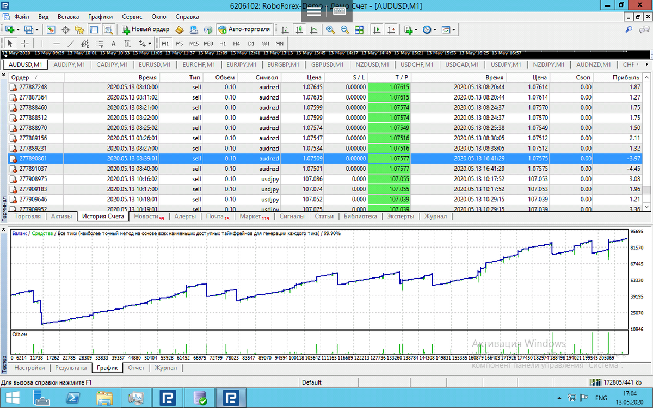
Task: Click the Indicators list toolbar icon
Action: pyautogui.click(x=409, y=29)
